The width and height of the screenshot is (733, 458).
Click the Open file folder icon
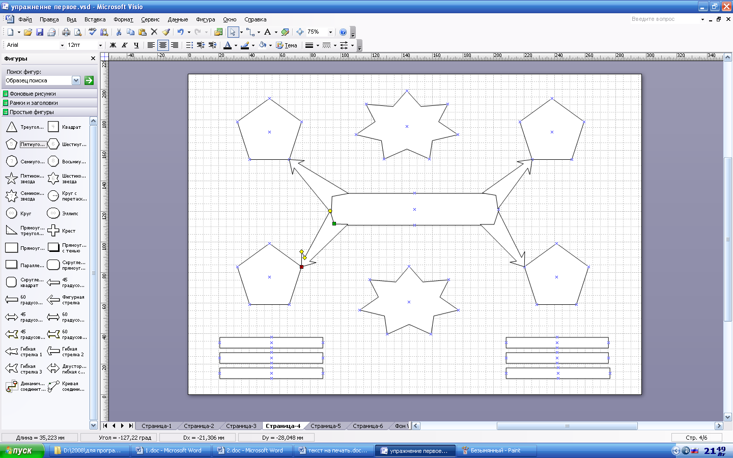coord(28,32)
